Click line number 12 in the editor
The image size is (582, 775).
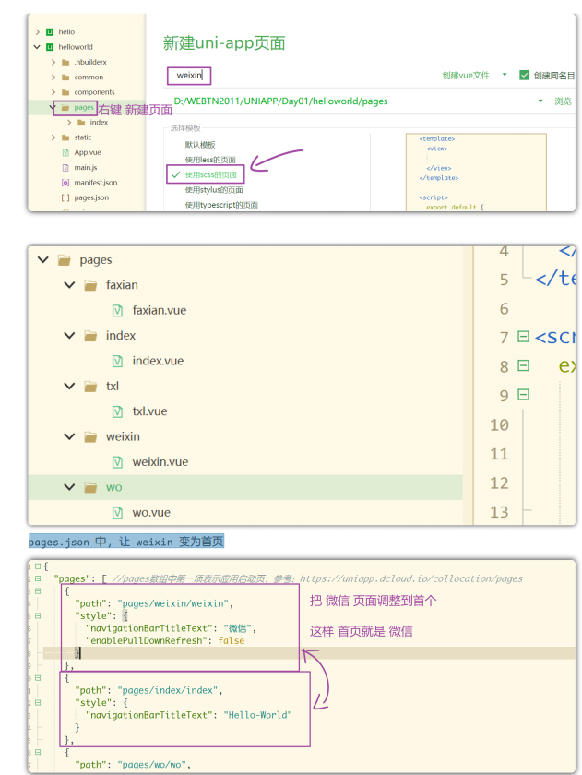point(499,483)
